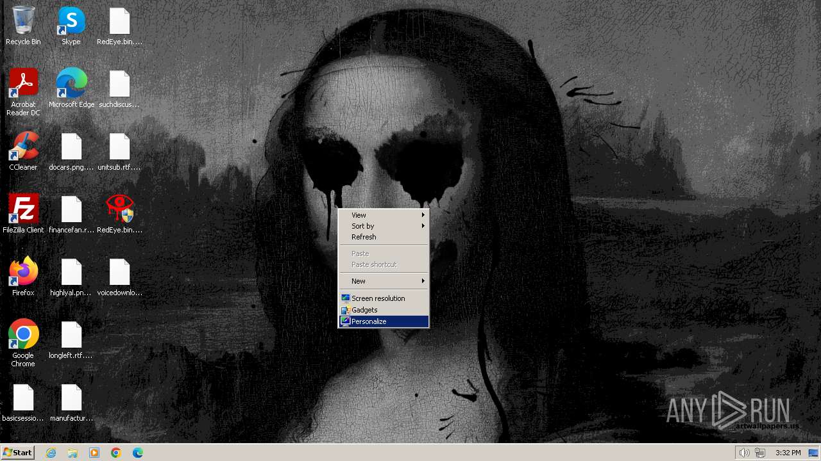Launch Chrome from the taskbar
This screenshot has height=461, width=821.
(x=116, y=453)
